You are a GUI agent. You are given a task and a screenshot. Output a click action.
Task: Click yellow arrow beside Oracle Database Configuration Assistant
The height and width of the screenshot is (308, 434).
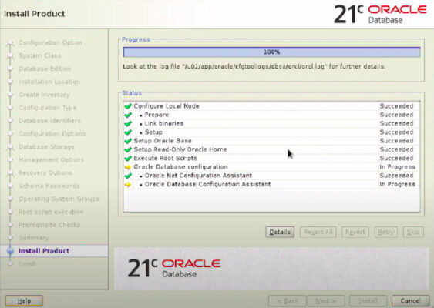(128, 185)
